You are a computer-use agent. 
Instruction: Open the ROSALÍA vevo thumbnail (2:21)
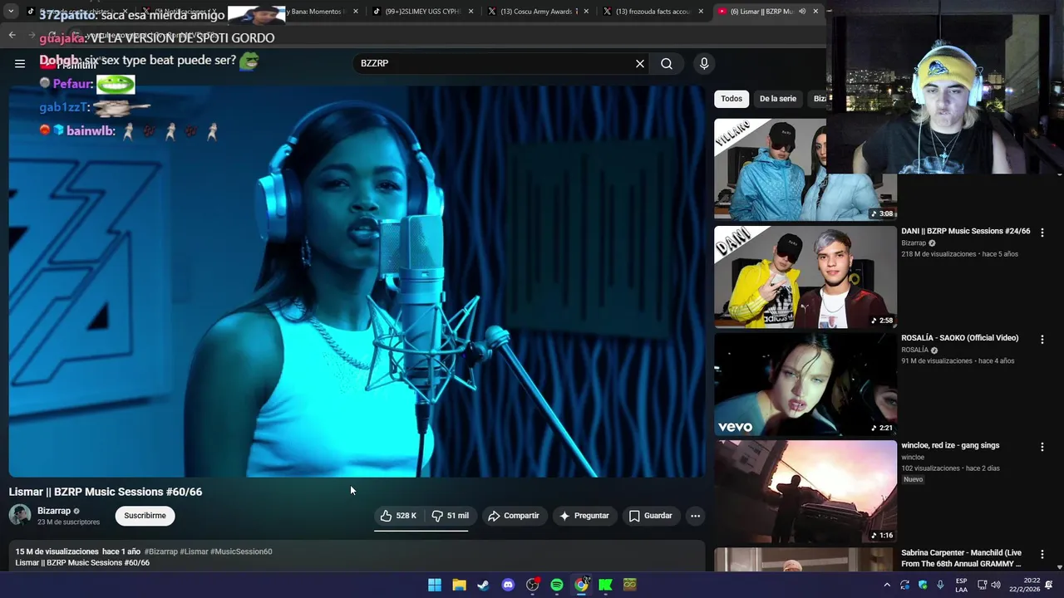[x=805, y=384]
